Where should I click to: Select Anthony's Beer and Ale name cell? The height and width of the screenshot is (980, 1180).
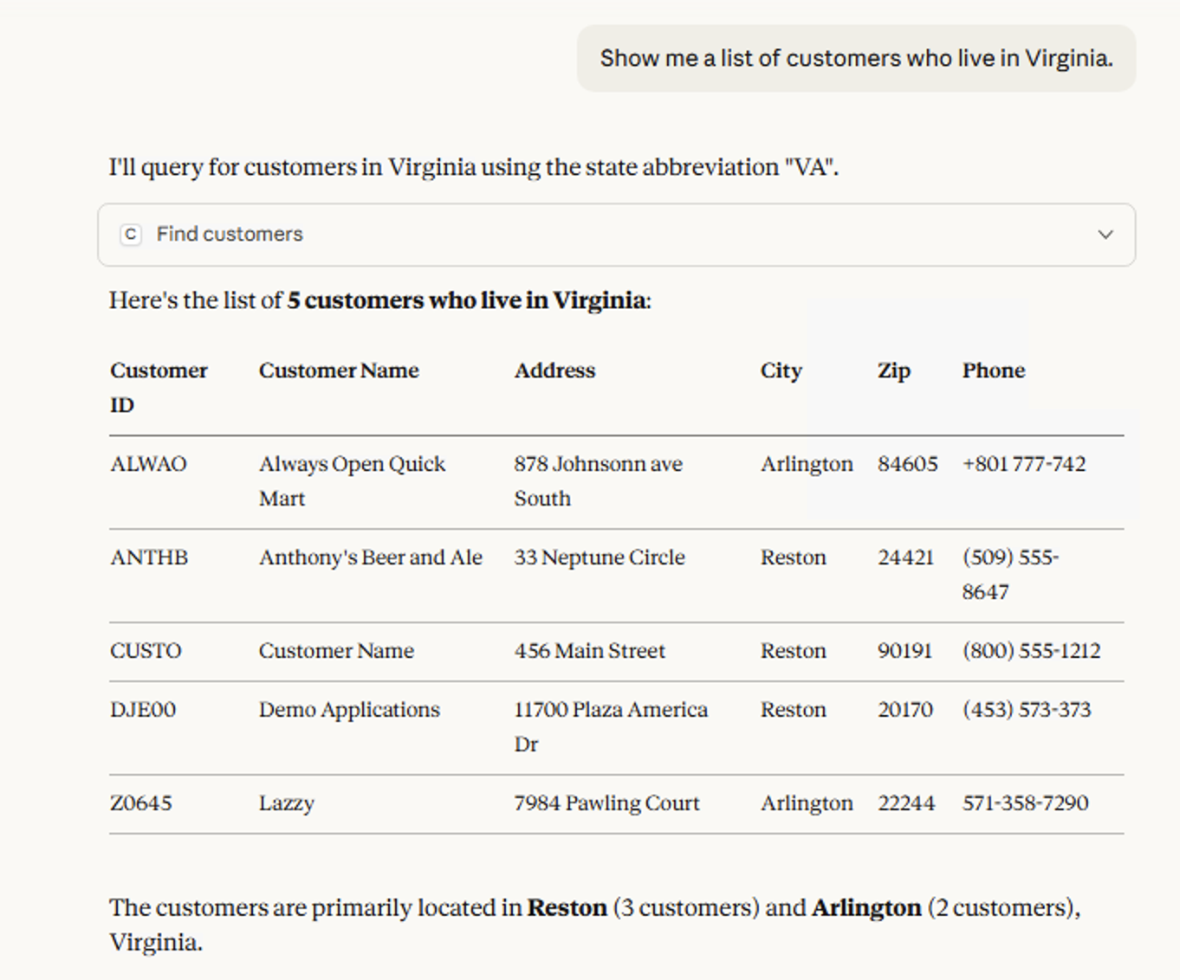[370, 558]
